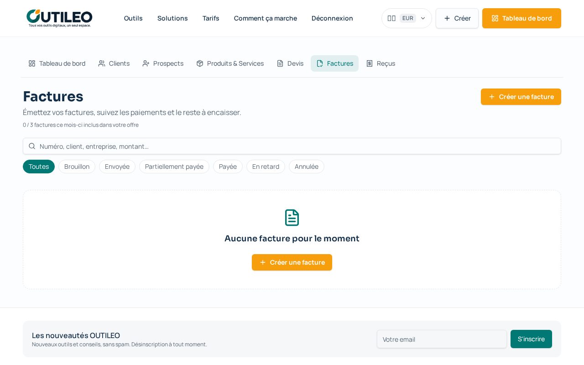Switch to the Factures tab
Image resolution: width=584 pixels, height=365 pixels.
coord(334,63)
